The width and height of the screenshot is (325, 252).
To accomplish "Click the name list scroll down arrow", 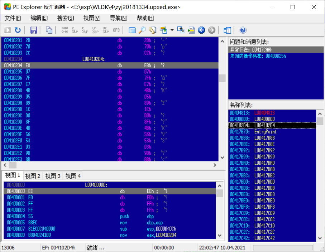I will (320, 238).
